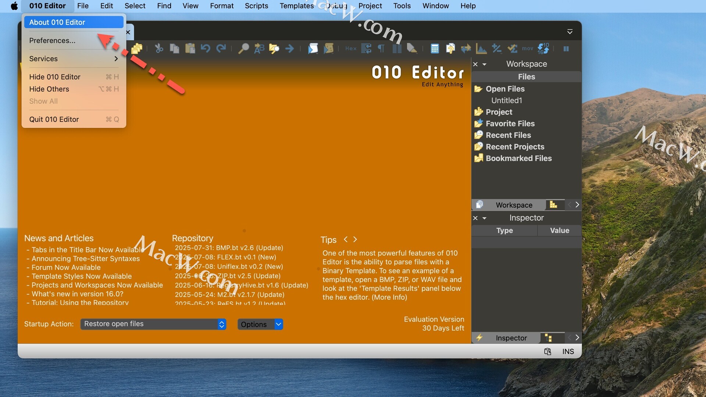Open Find with the magnifier icon
The image size is (706, 397).
tap(243, 49)
